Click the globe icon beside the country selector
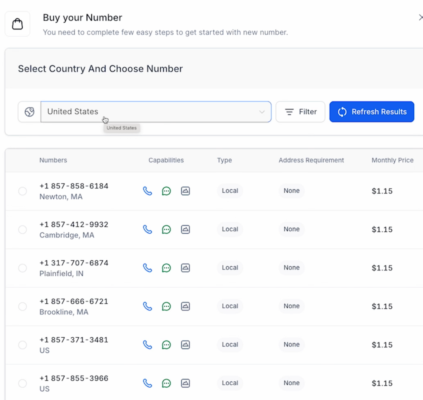 [29, 111]
